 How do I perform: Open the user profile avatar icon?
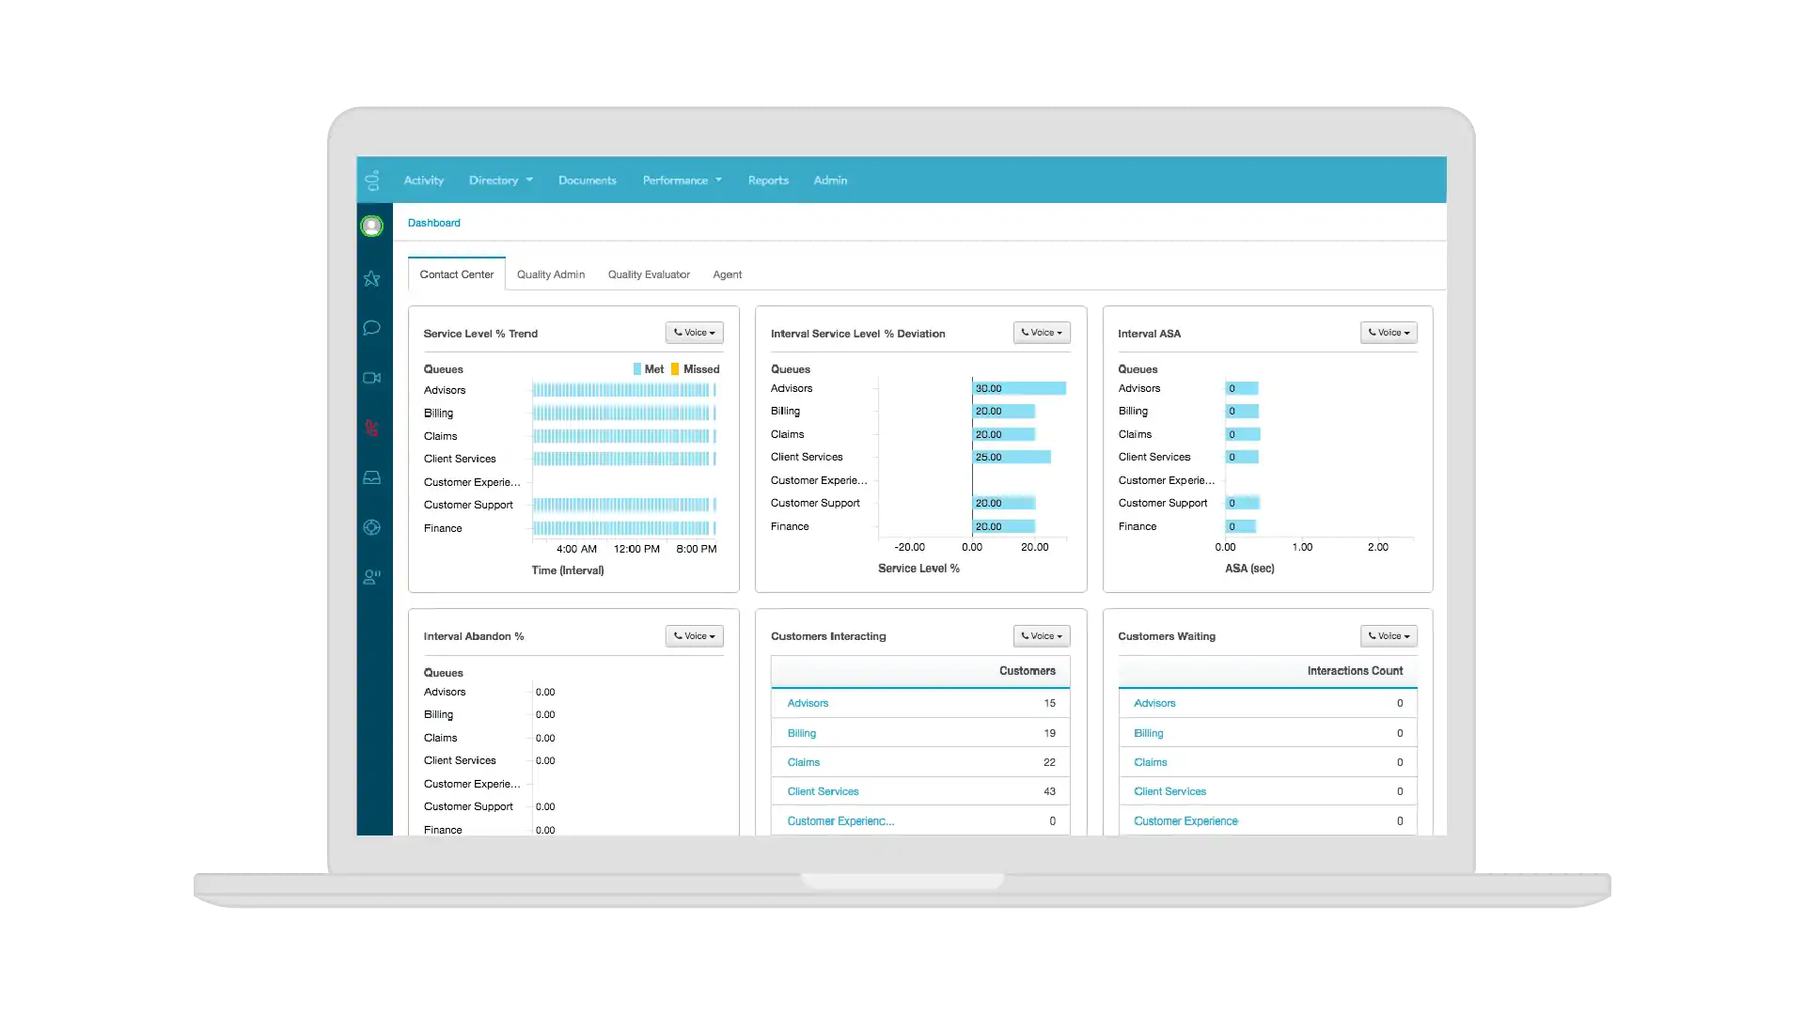coord(372,226)
